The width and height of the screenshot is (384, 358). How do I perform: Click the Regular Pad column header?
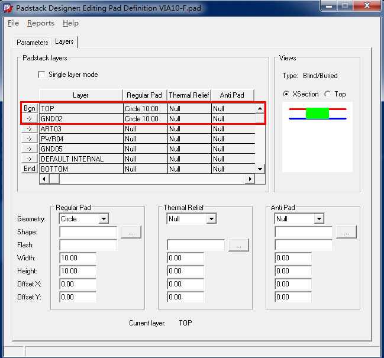(x=144, y=95)
